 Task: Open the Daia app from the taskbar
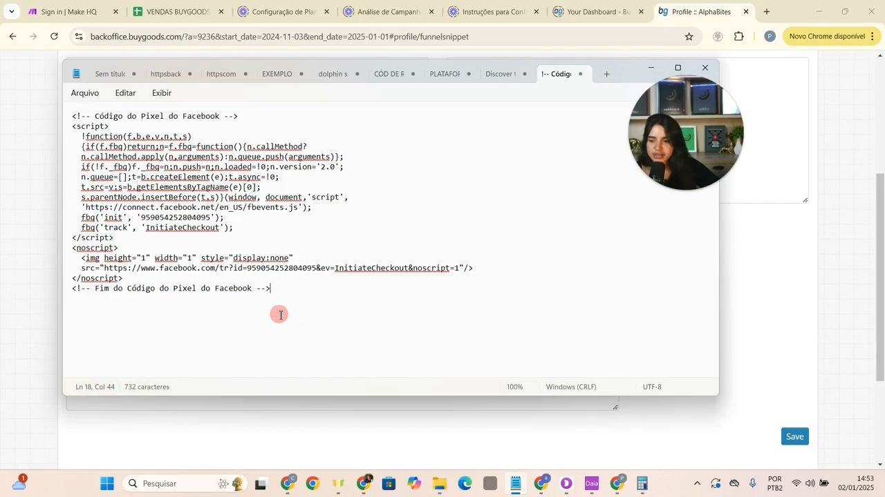click(593, 484)
